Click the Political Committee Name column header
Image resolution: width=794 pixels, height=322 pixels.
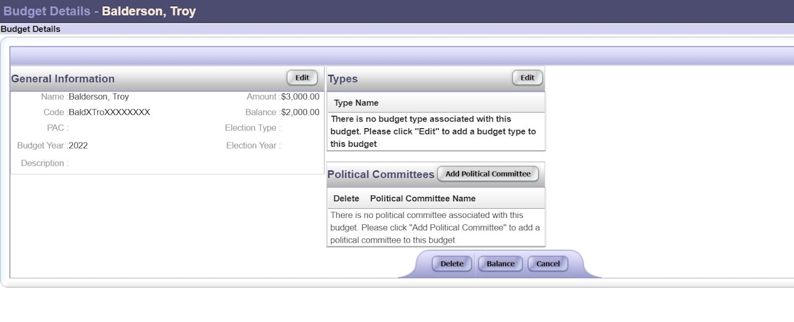(422, 199)
